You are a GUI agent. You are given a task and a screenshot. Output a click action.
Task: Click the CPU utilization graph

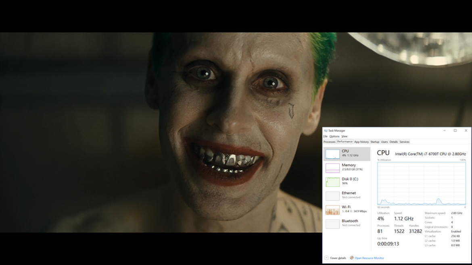click(422, 184)
